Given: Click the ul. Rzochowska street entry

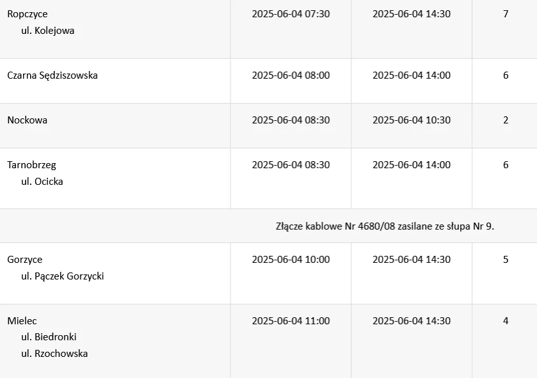Looking at the screenshot, I should (x=54, y=353).
